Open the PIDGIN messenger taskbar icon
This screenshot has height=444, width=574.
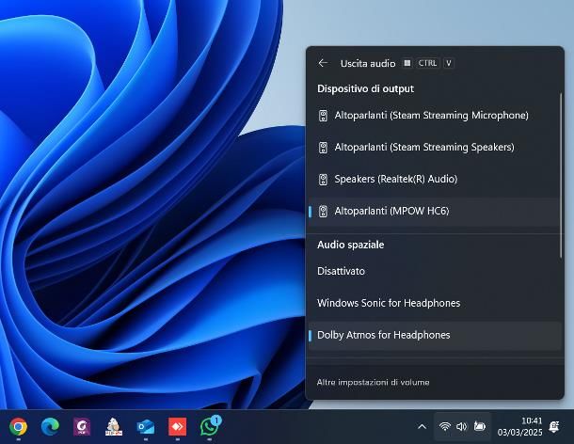(114, 426)
